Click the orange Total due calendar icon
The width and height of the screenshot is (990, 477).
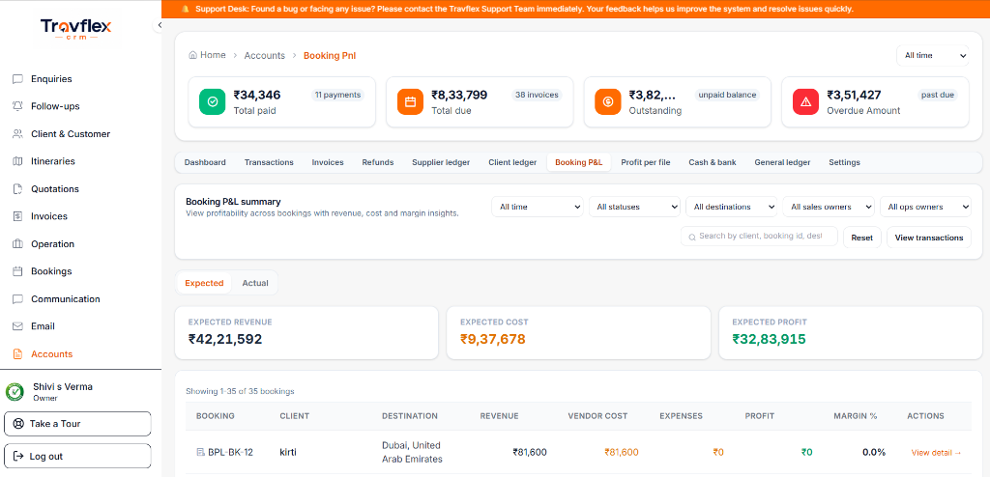coord(410,101)
